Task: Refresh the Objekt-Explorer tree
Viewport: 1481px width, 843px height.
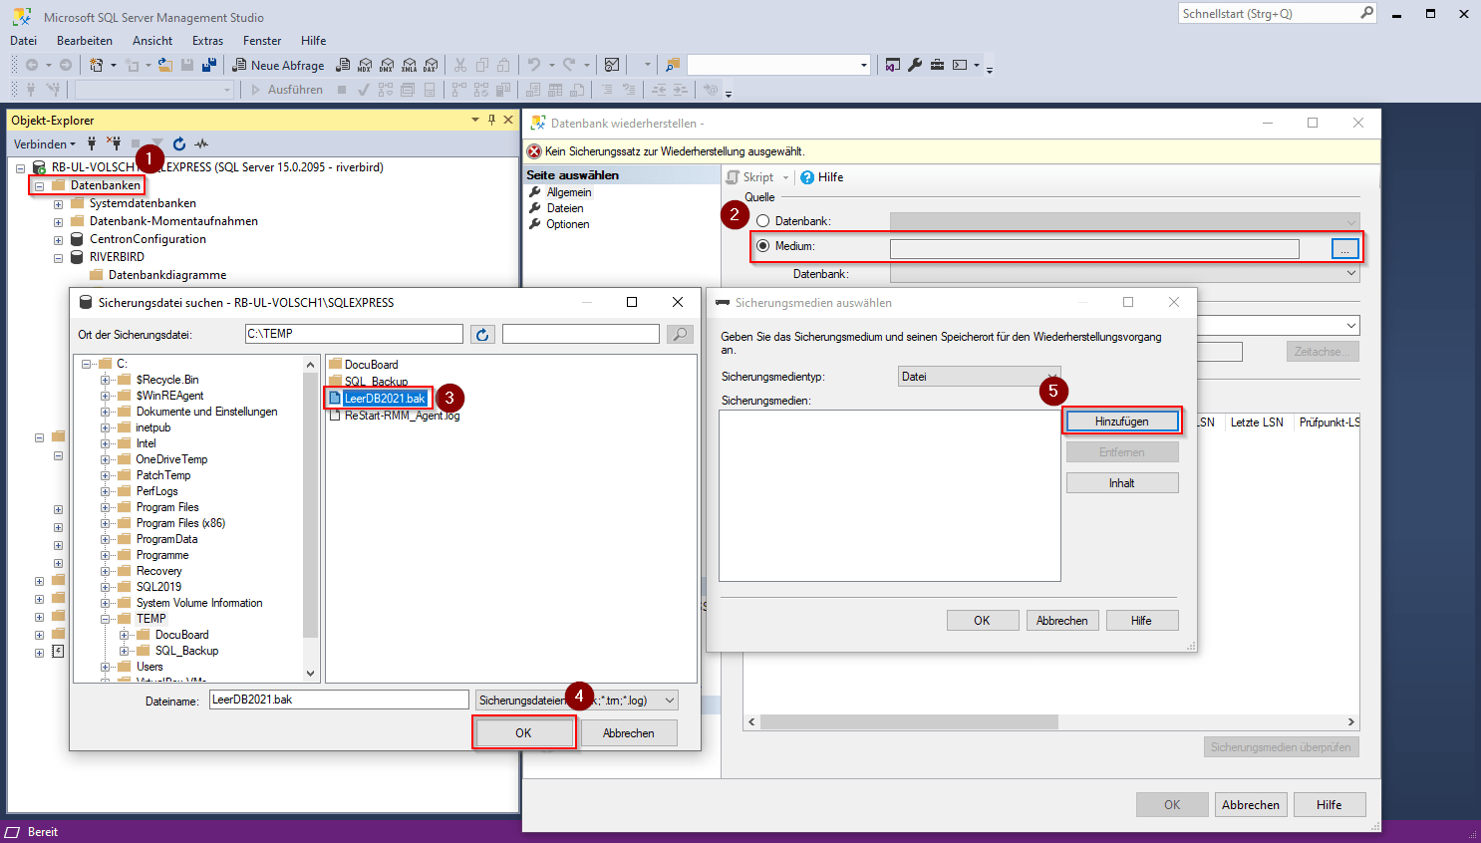Action: (179, 144)
